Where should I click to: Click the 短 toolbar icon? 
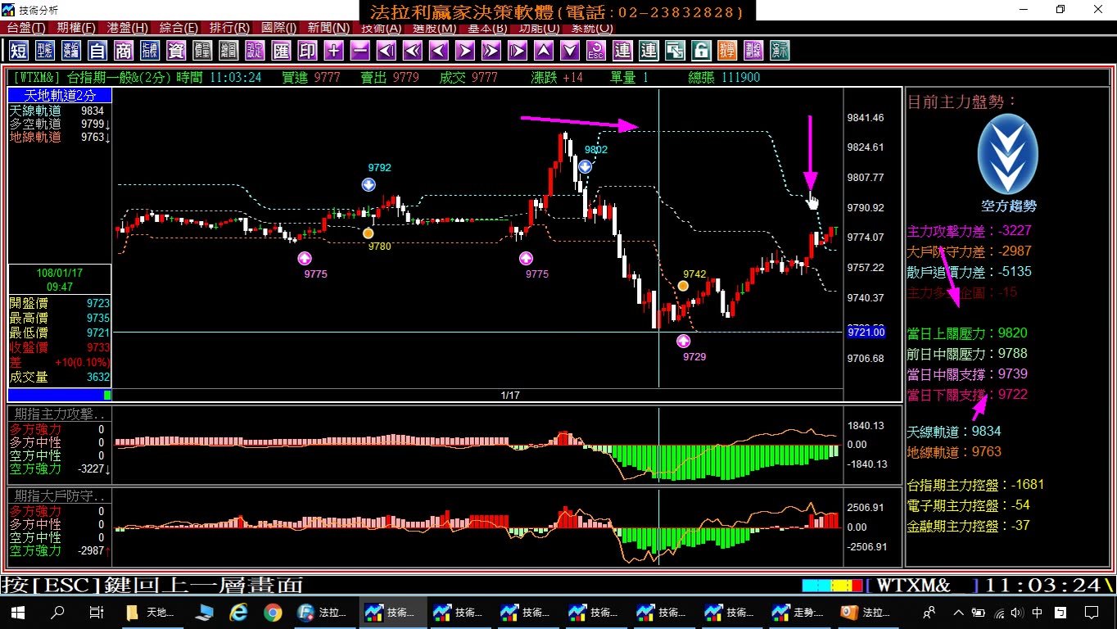[x=19, y=51]
